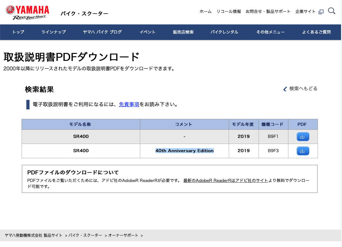The image size is (342, 247).
Task: Click the external window icon beside 企業サイト
Action: [x=321, y=12]
